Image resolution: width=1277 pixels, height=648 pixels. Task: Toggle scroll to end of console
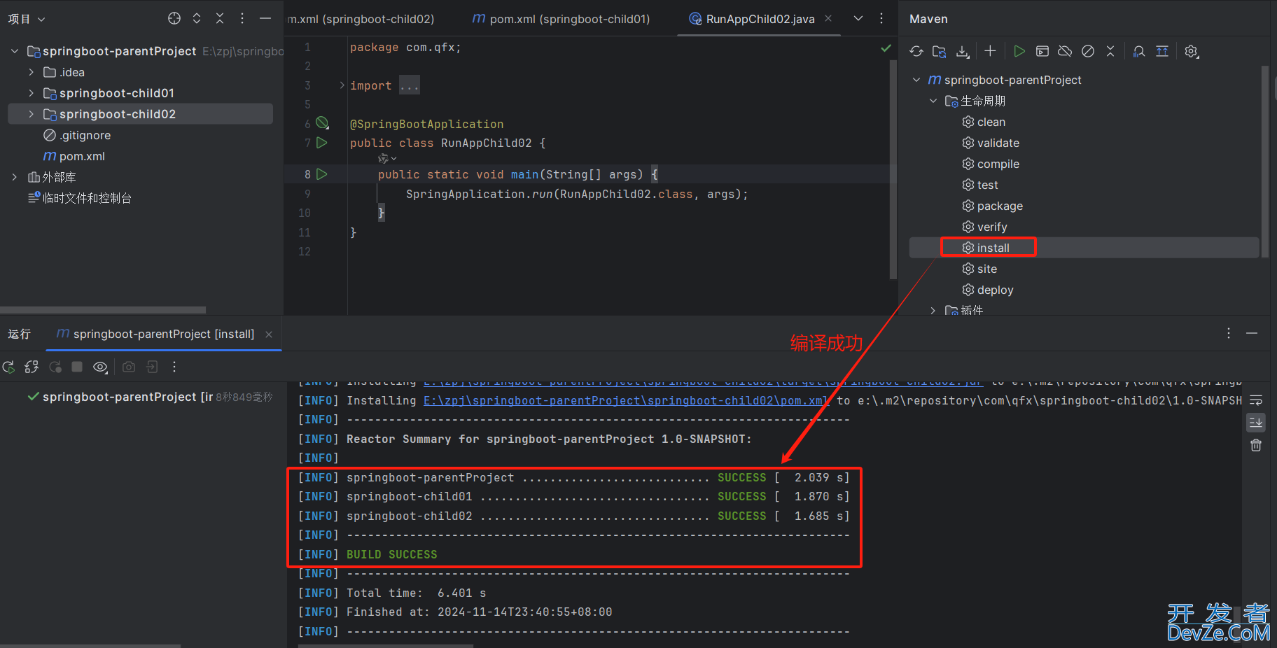point(1256,422)
